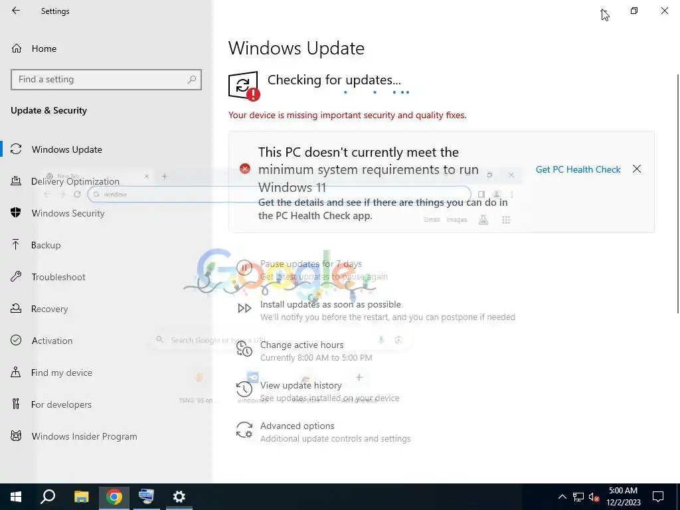The height and width of the screenshot is (510, 680).
Task: Click the update status icon with red alert
Action: click(244, 86)
